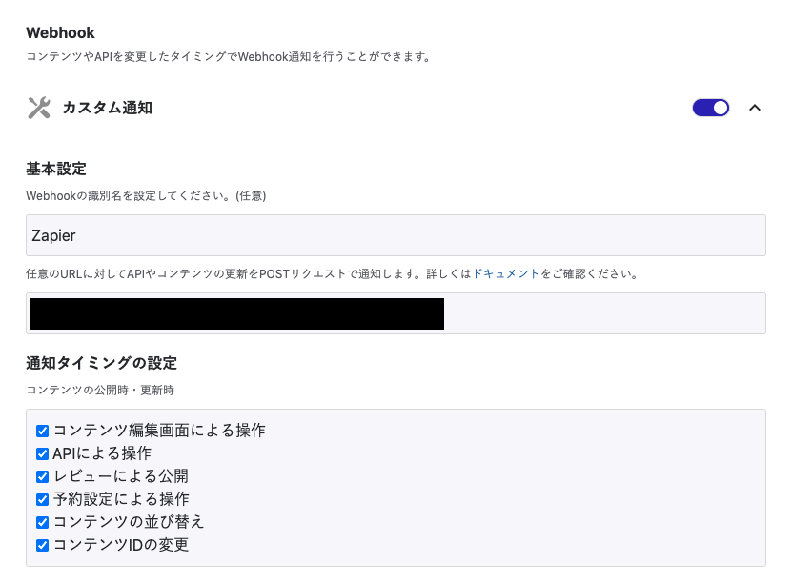Click the コンテンツの公開時・更新時 label
Image resolution: width=793 pixels, height=583 pixels.
click(x=100, y=390)
